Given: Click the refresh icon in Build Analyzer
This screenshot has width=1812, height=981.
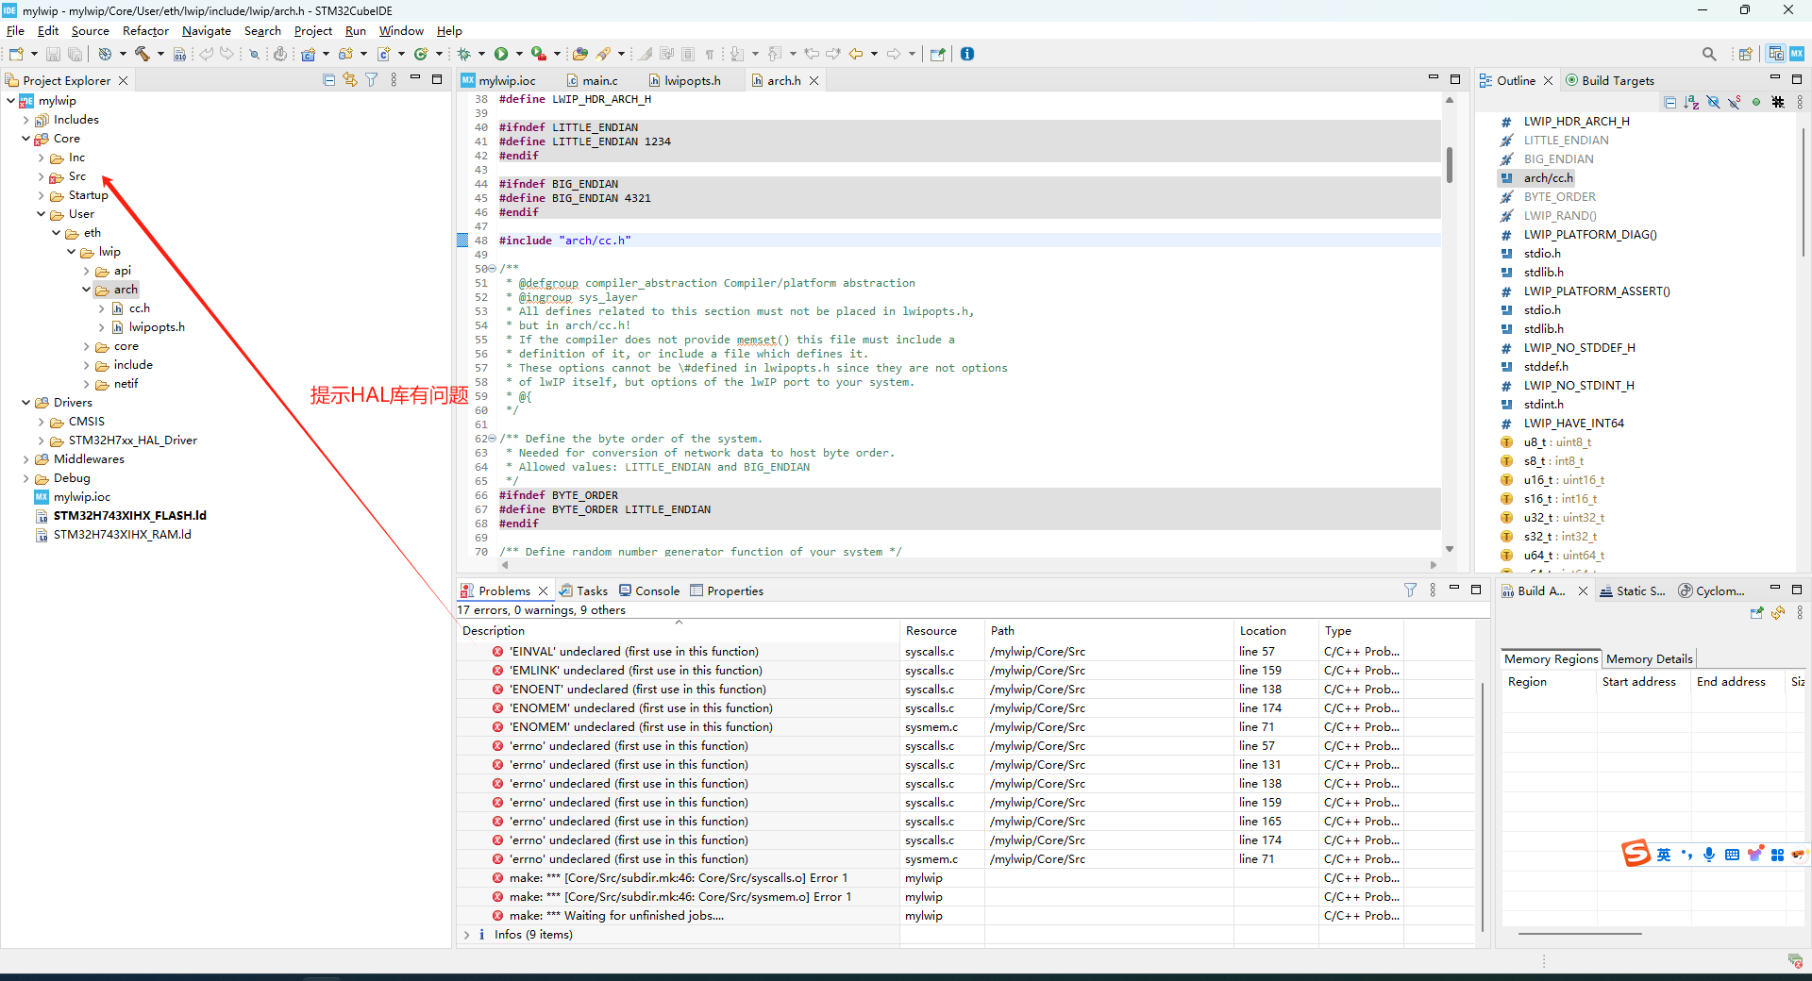Looking at the screenshot, I should coord(1778,613).
